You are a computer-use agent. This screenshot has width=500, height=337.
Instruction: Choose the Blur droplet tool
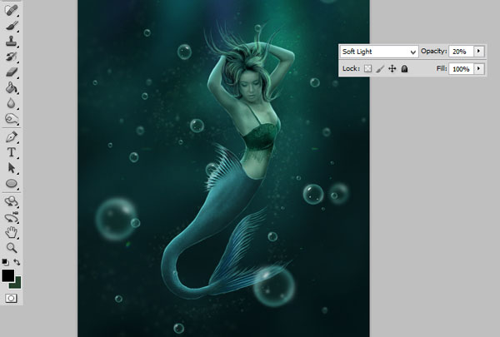(11, 103)
